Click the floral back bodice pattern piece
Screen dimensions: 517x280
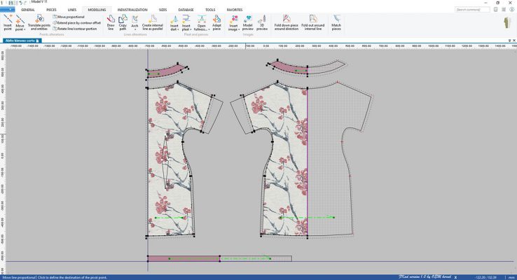pyautogui.click(x=284, y=158)
